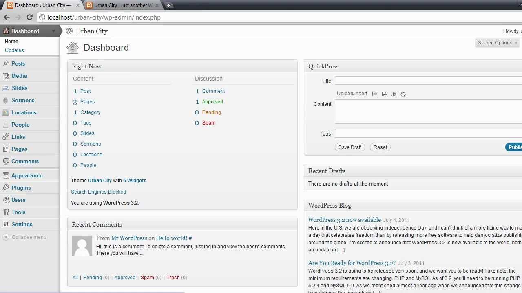522x293 pixels.
Task: Open Are You Ready for WordPress 3.2 link
Action: (x=352, y=263)
